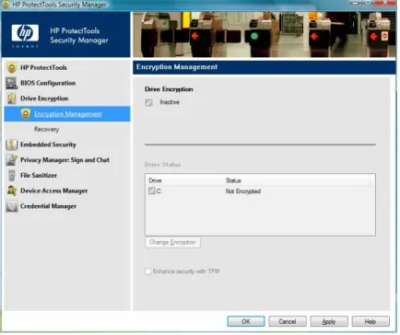Click the Credential Manager icon

point(12,206)
